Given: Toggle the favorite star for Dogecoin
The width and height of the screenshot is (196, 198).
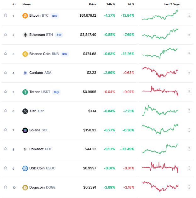Looking at the screenshot, I should 5,187.
